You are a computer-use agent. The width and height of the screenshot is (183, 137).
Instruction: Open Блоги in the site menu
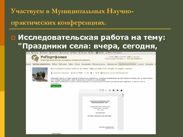[77, 64]
